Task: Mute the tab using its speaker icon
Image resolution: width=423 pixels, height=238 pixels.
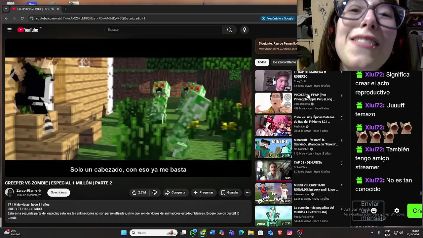Action: (x=53, y=9)
